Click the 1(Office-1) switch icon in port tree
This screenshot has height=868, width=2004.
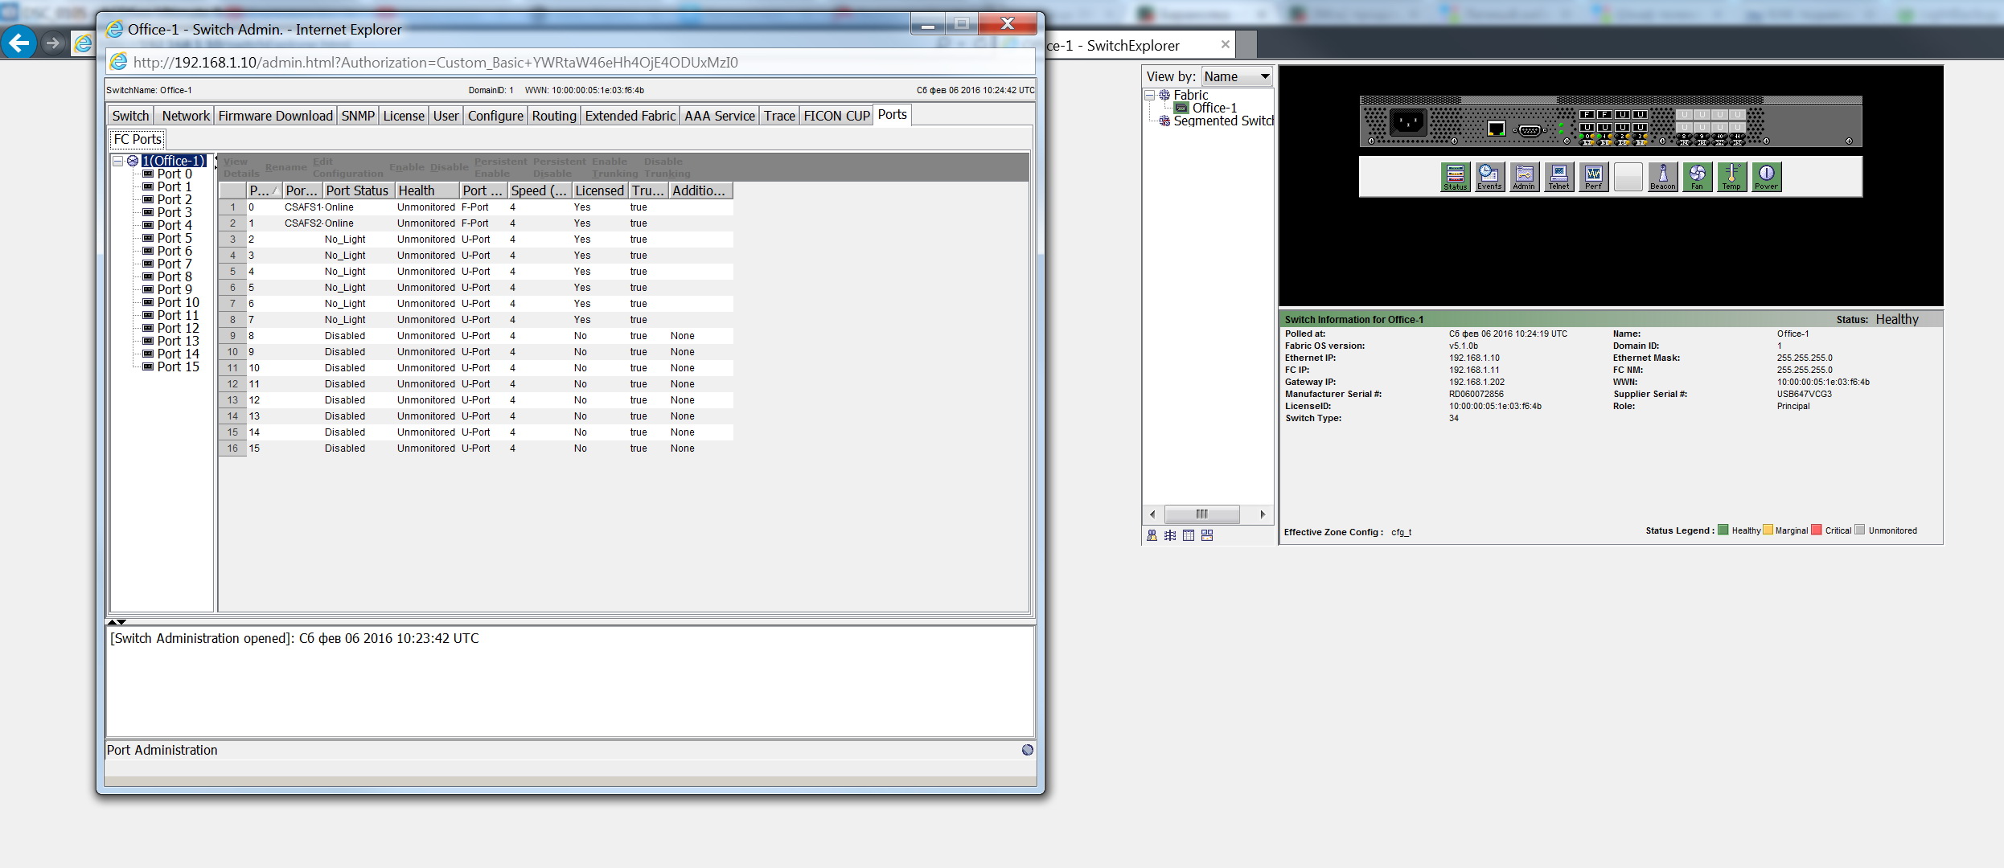[x=133, y=161]
